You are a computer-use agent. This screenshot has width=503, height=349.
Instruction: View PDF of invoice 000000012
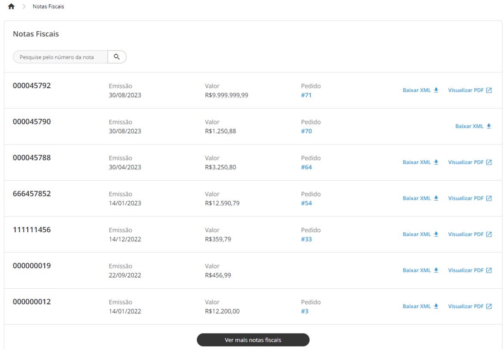tap(470, 306)
